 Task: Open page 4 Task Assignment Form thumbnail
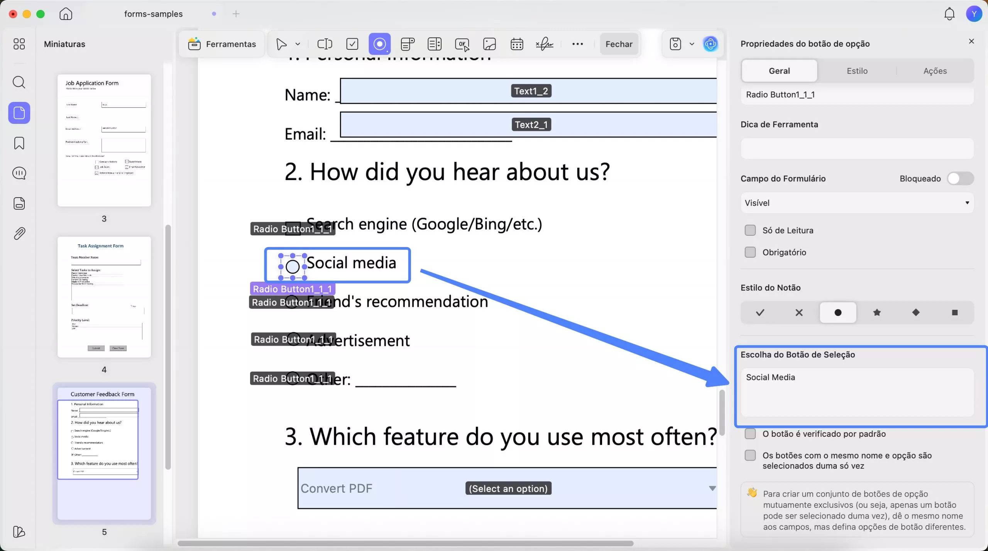[x=104, y=297]
